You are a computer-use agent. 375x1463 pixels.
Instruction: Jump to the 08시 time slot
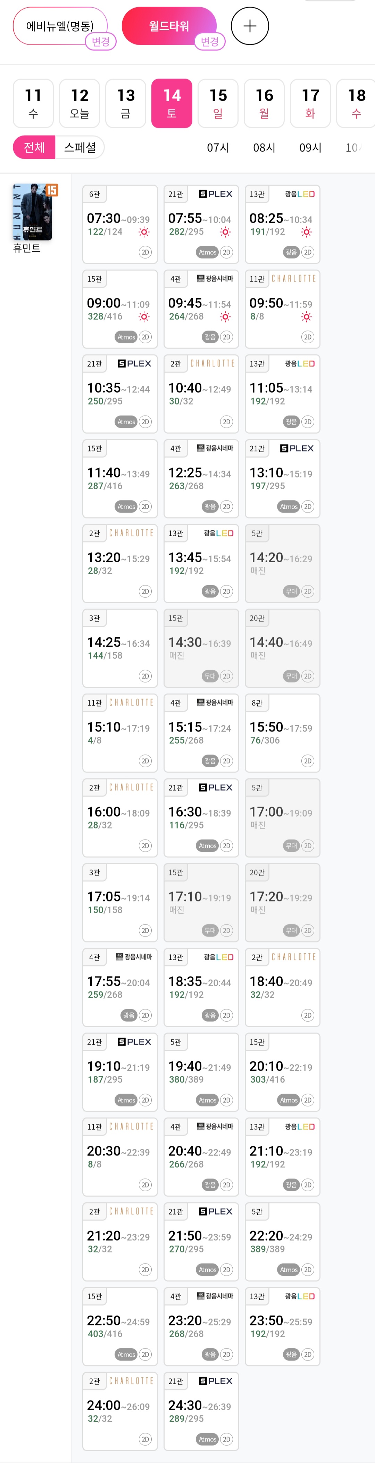pos(264,148)
